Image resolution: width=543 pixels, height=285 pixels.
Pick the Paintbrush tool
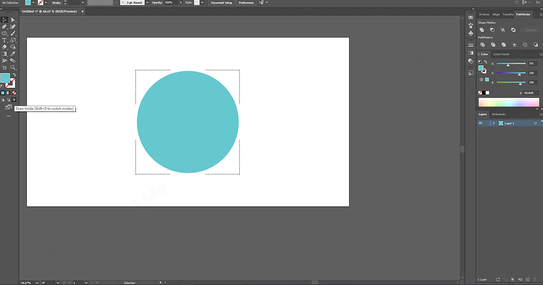coord(13,33)
